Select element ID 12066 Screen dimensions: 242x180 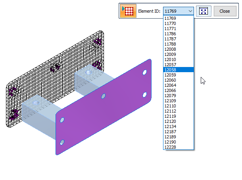pyautogui.click(x=179, y=90)
